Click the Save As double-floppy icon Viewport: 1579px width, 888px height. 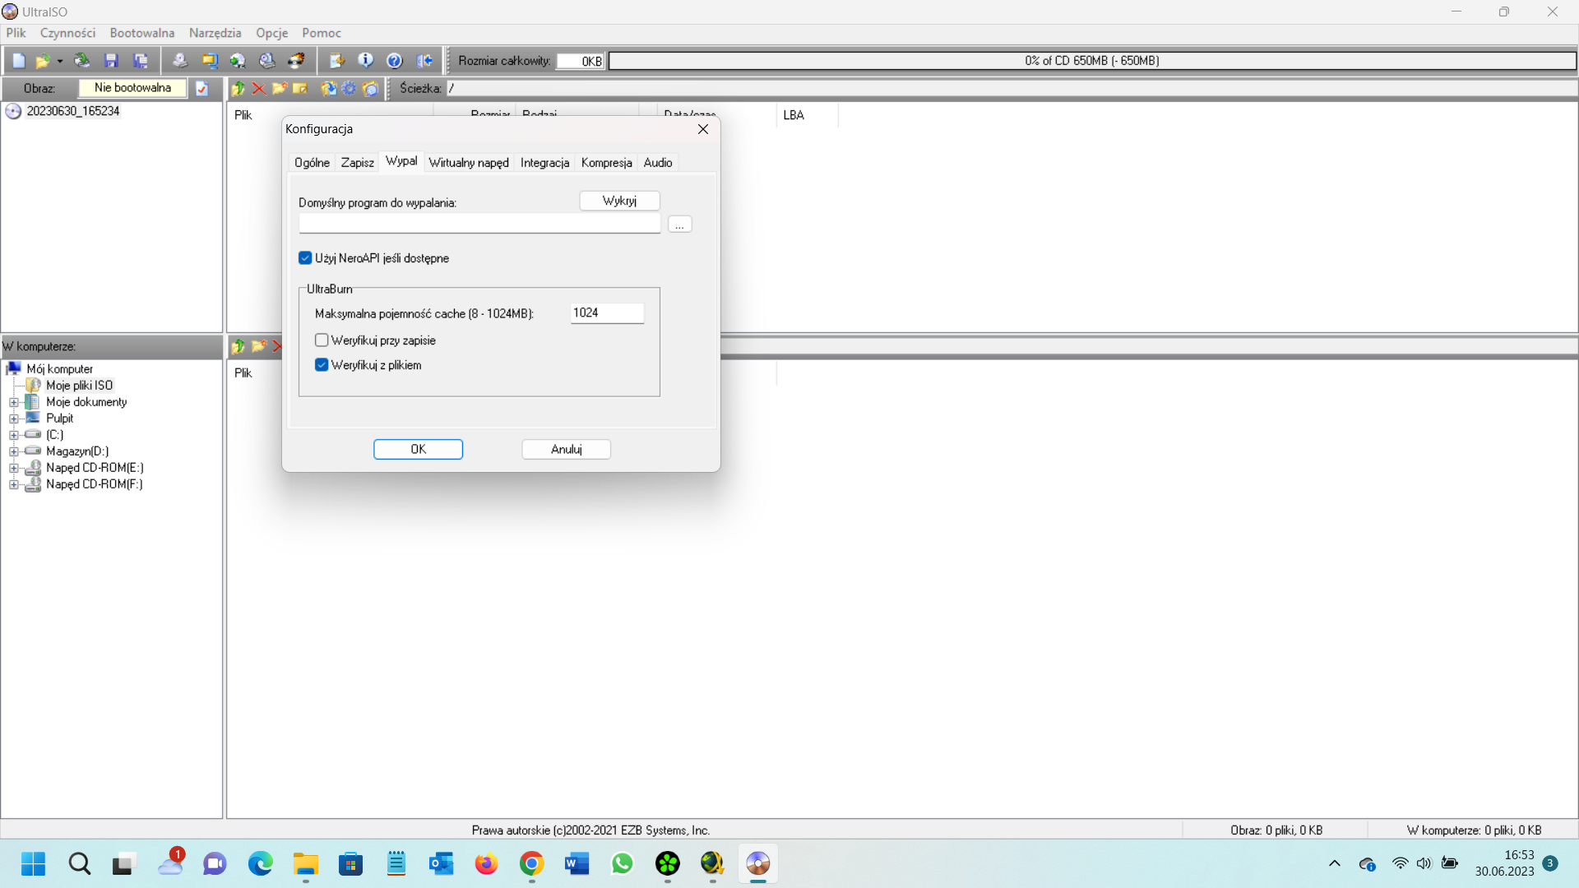[141, 61]
